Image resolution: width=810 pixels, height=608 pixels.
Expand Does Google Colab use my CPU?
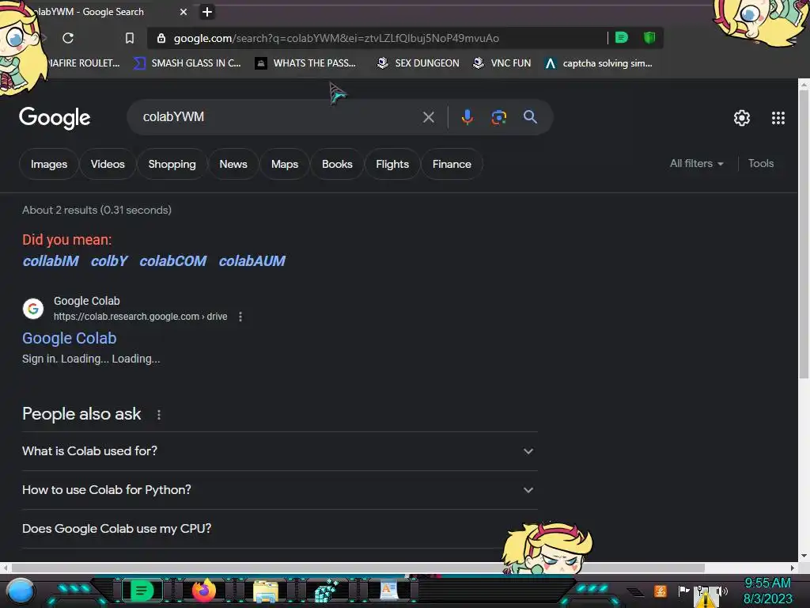279,529
